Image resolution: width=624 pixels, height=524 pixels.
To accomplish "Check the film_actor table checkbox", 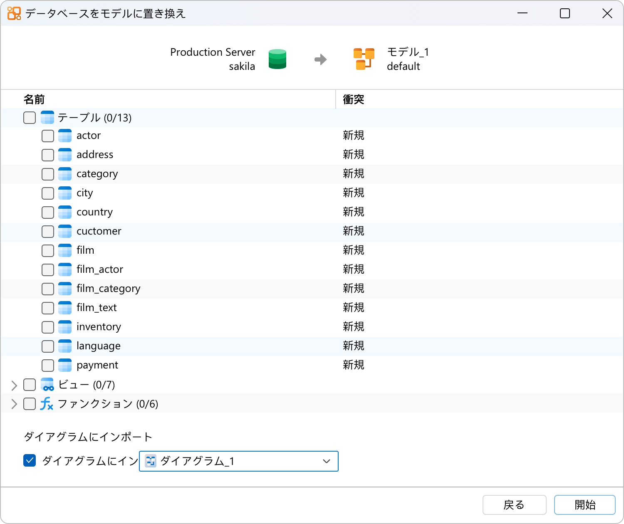I will pos(48,269).
